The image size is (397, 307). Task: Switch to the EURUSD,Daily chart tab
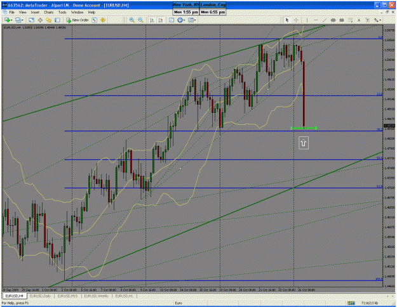click(x=40, y=296)
